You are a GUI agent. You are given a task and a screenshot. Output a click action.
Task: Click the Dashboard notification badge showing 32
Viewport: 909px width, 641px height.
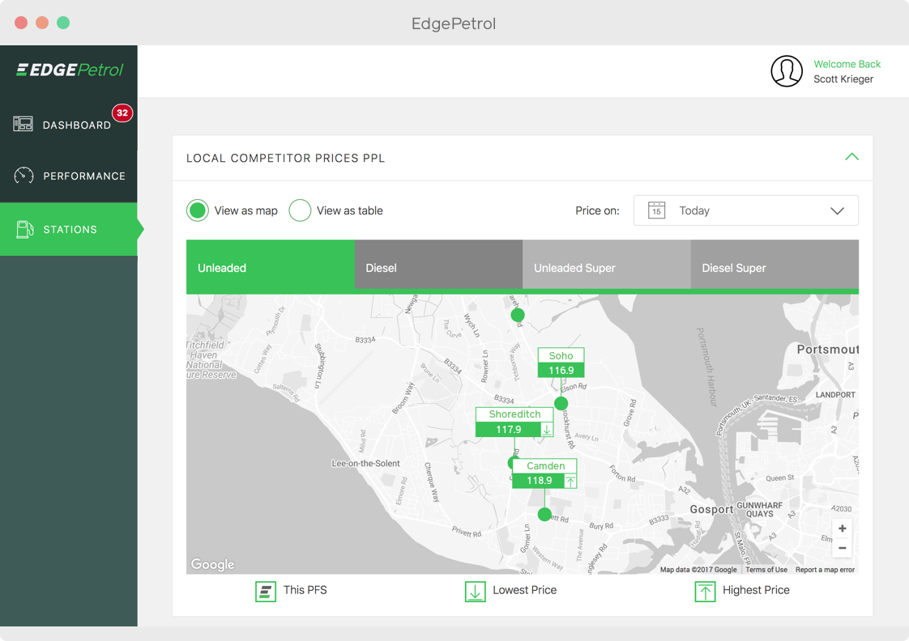click(122, 113)
